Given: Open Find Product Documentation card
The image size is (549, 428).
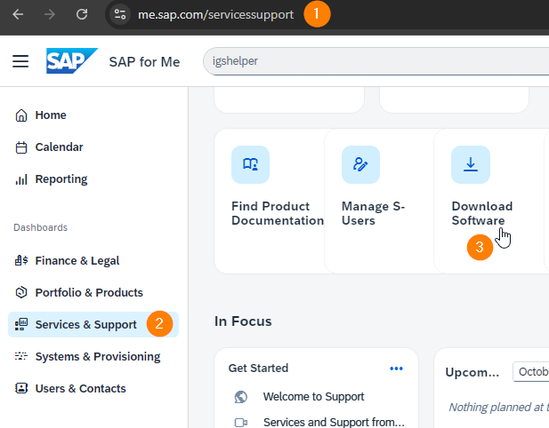Looking at the screenshot, I should (271, 202).
